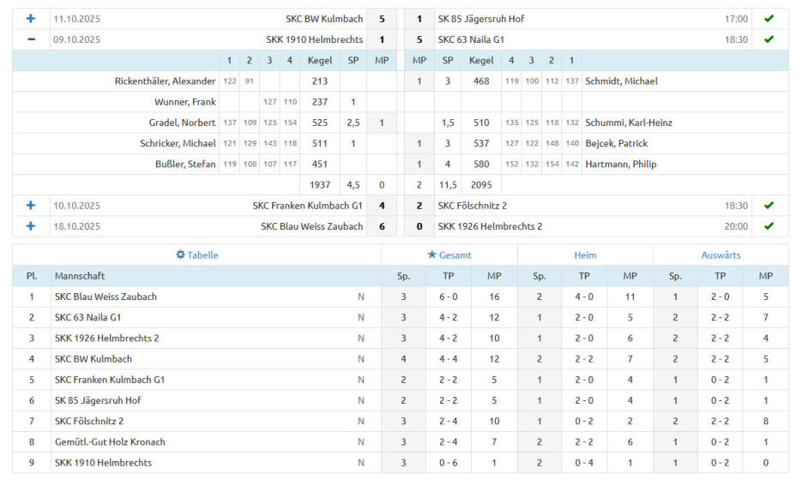Click green checkmark for SKC Fölschnitz 2 match

coord(769,206)
